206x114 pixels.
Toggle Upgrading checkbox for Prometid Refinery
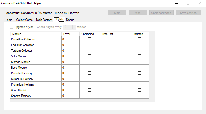90,73
